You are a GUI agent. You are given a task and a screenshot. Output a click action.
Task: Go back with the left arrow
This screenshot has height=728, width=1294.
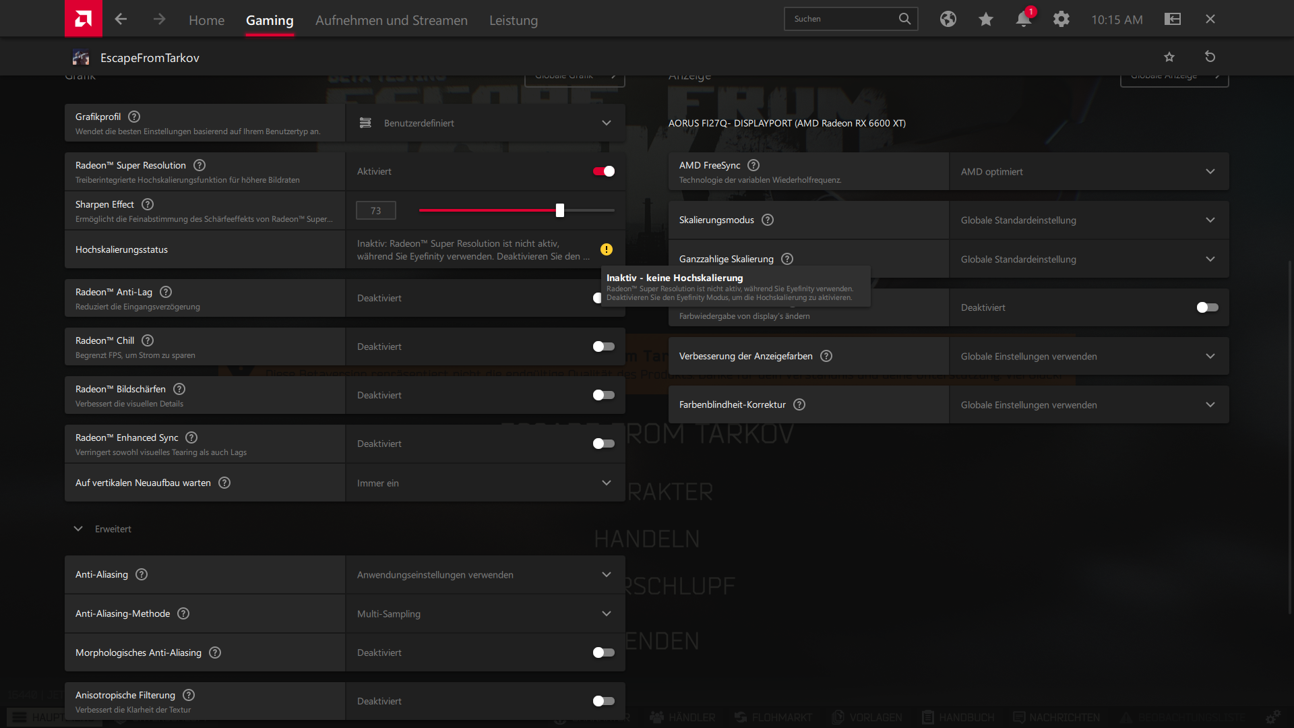pyautogui.click(x=121, y=19)
